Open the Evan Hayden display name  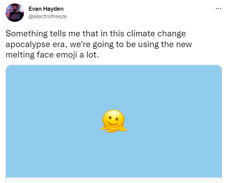coord(46,9)
